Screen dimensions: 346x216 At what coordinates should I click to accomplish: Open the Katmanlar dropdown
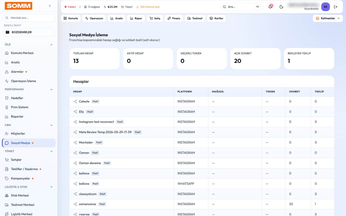point(328,18)
